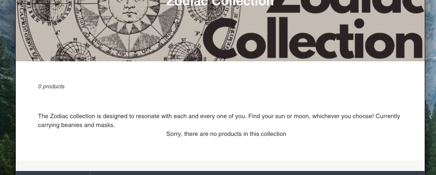Click the words 'carrying beanies and masks.'
436x175 pixels.
pos(76,125)
